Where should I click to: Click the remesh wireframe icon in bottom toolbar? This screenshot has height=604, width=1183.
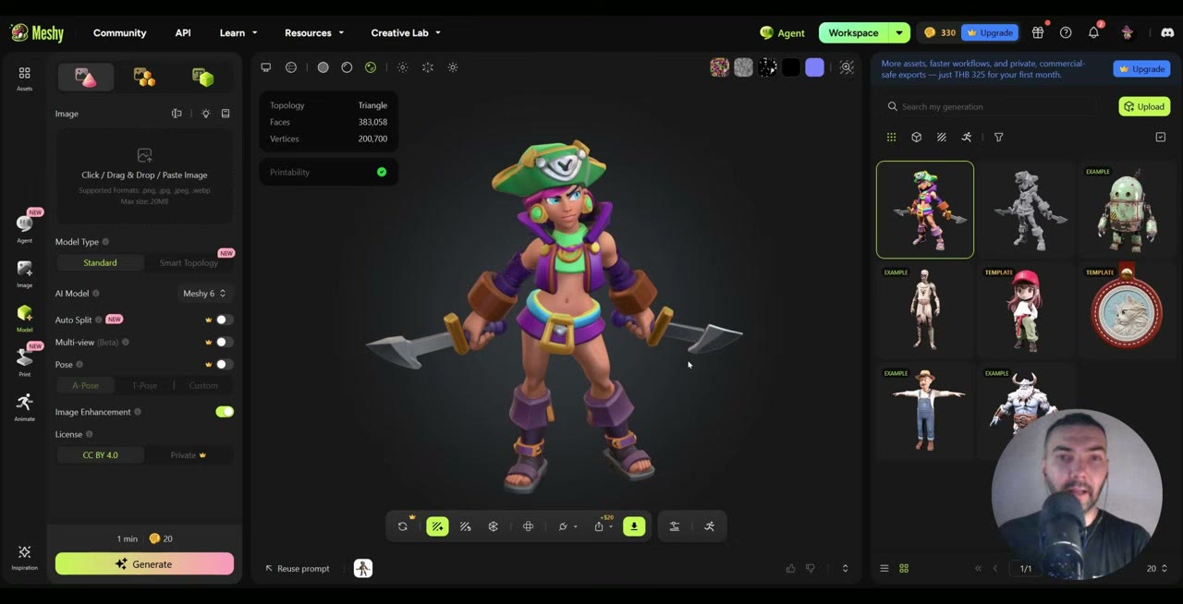pyautogui.click(x=494, y=526)
